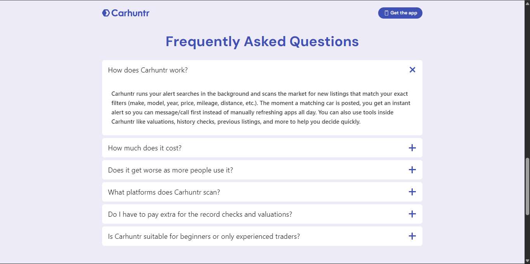Click the Carhuntr hexagon logo icon
530x264 pixels.
pos(106,13)
